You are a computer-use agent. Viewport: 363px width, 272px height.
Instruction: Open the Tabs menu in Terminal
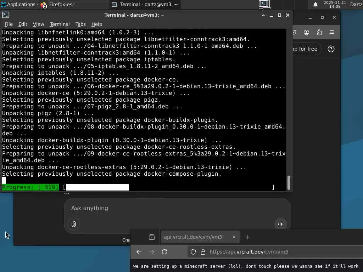[80, 24]
